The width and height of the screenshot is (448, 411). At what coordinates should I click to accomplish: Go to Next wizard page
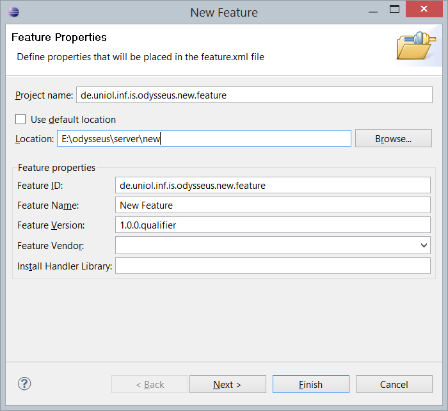click(228, 384)
